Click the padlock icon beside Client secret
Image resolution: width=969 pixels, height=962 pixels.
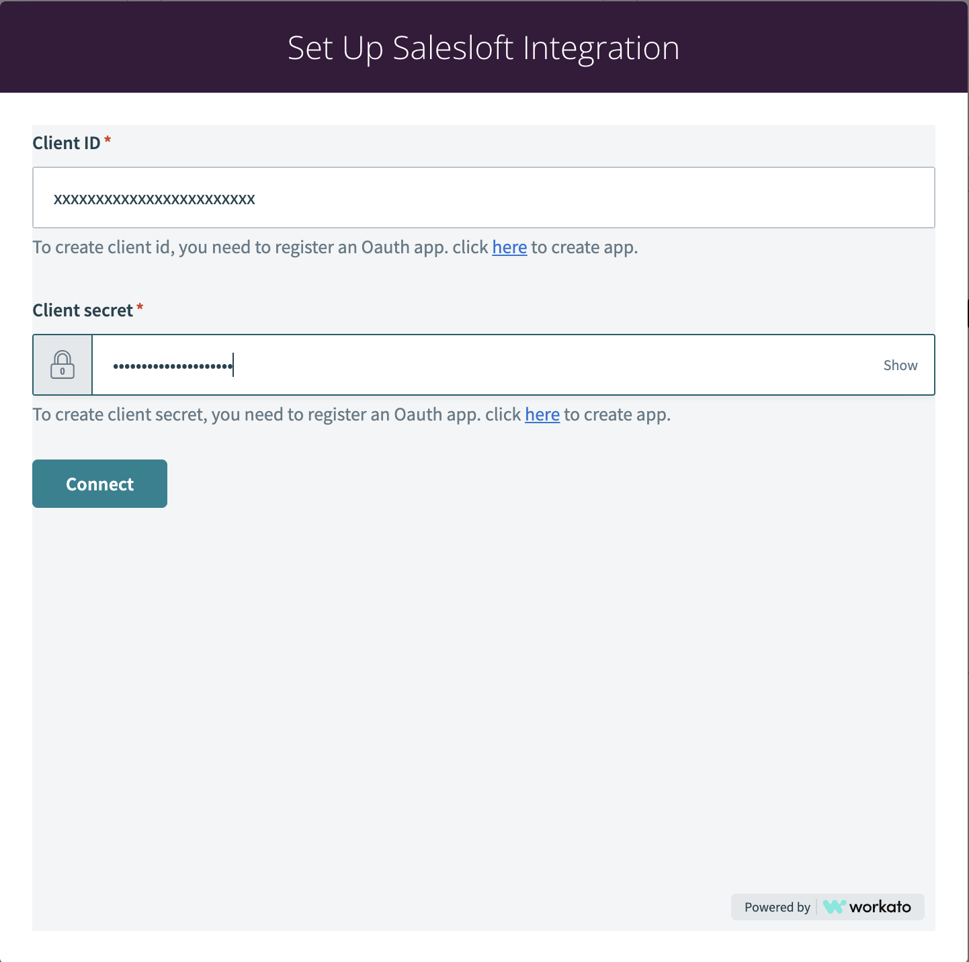click(x=62, y=365)
